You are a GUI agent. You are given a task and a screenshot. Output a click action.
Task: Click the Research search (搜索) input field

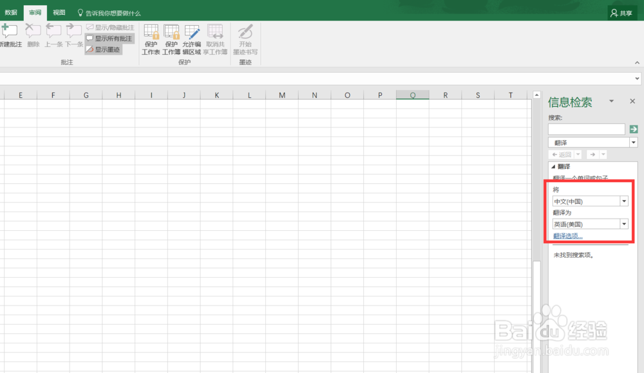pos(587,129)
